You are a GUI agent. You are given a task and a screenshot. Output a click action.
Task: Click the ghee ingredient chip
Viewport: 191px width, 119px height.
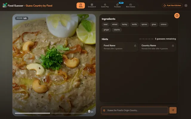click(154, 24)
